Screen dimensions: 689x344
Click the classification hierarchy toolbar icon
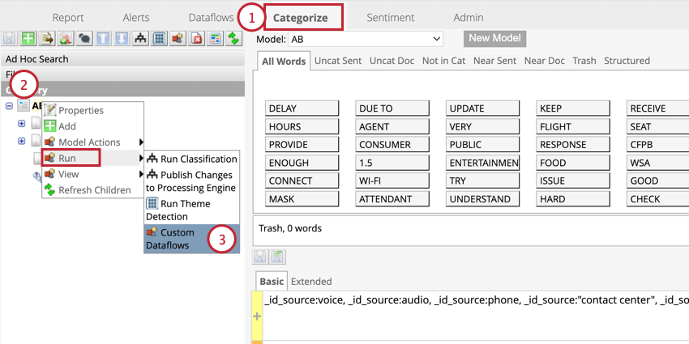141,38
